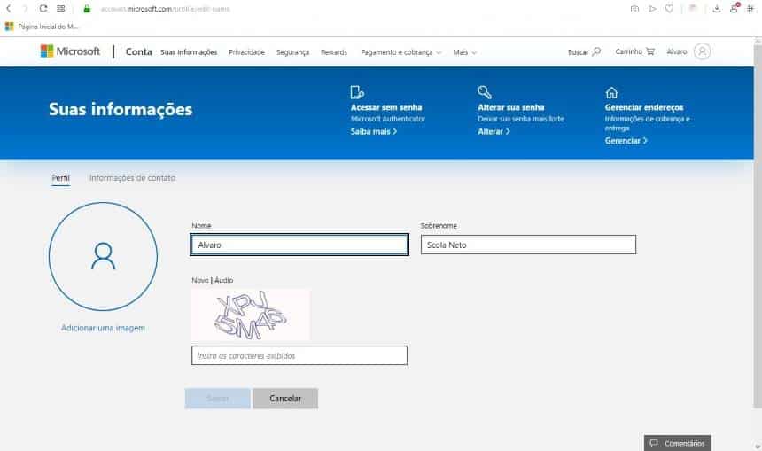
Task: Expand the Mais dropdown menu
Action: [x=464, y=52]
